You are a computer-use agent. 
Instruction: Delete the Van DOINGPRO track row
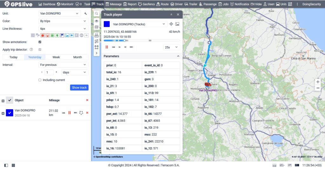coord(87,113)
